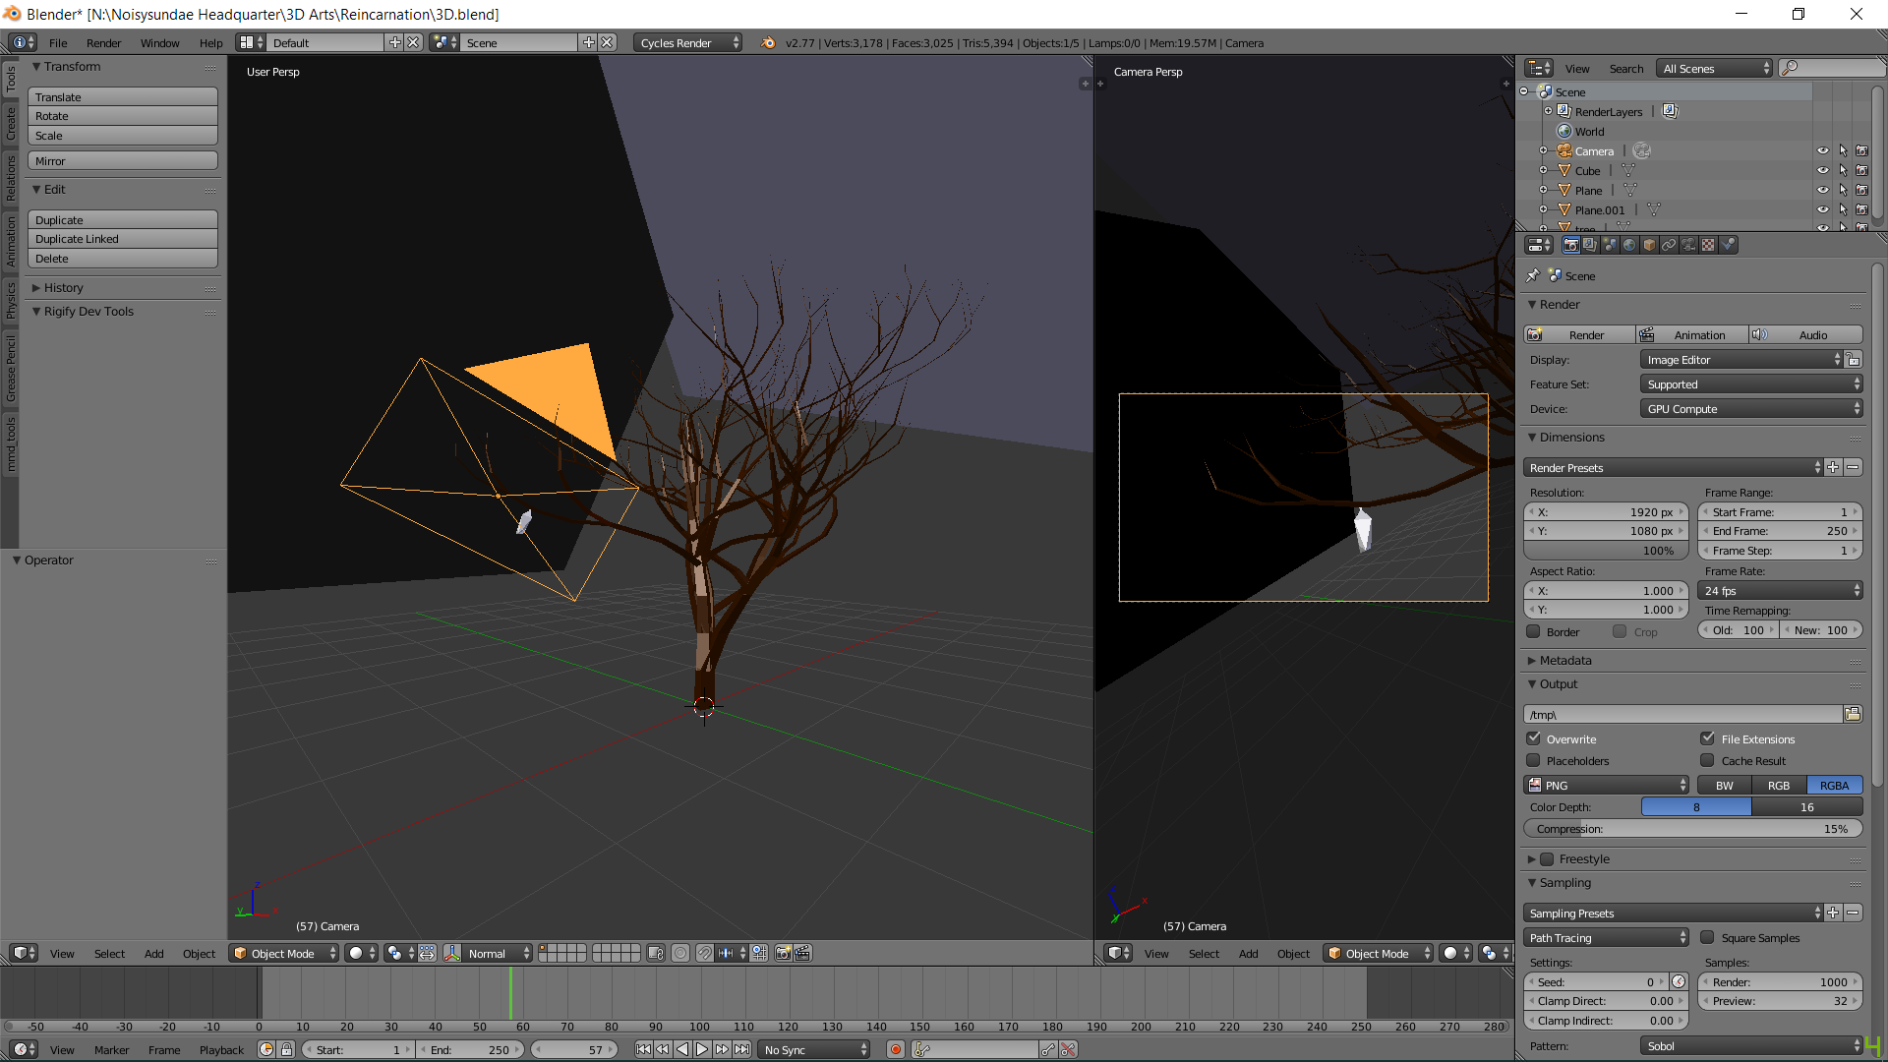Disable the Overwrite checkbox
Viewport: 1888px width, 1062px height.
tap(1533, 738)
